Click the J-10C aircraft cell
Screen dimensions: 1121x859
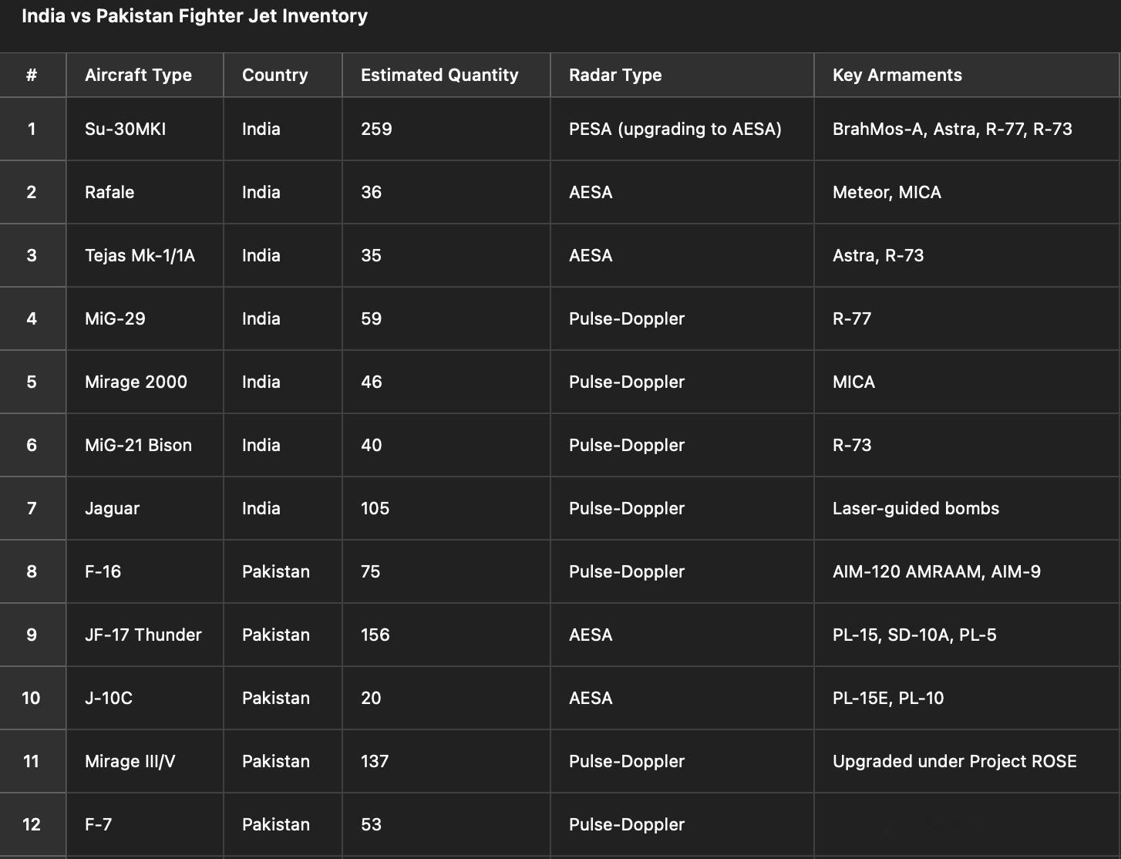pos(145,698)
